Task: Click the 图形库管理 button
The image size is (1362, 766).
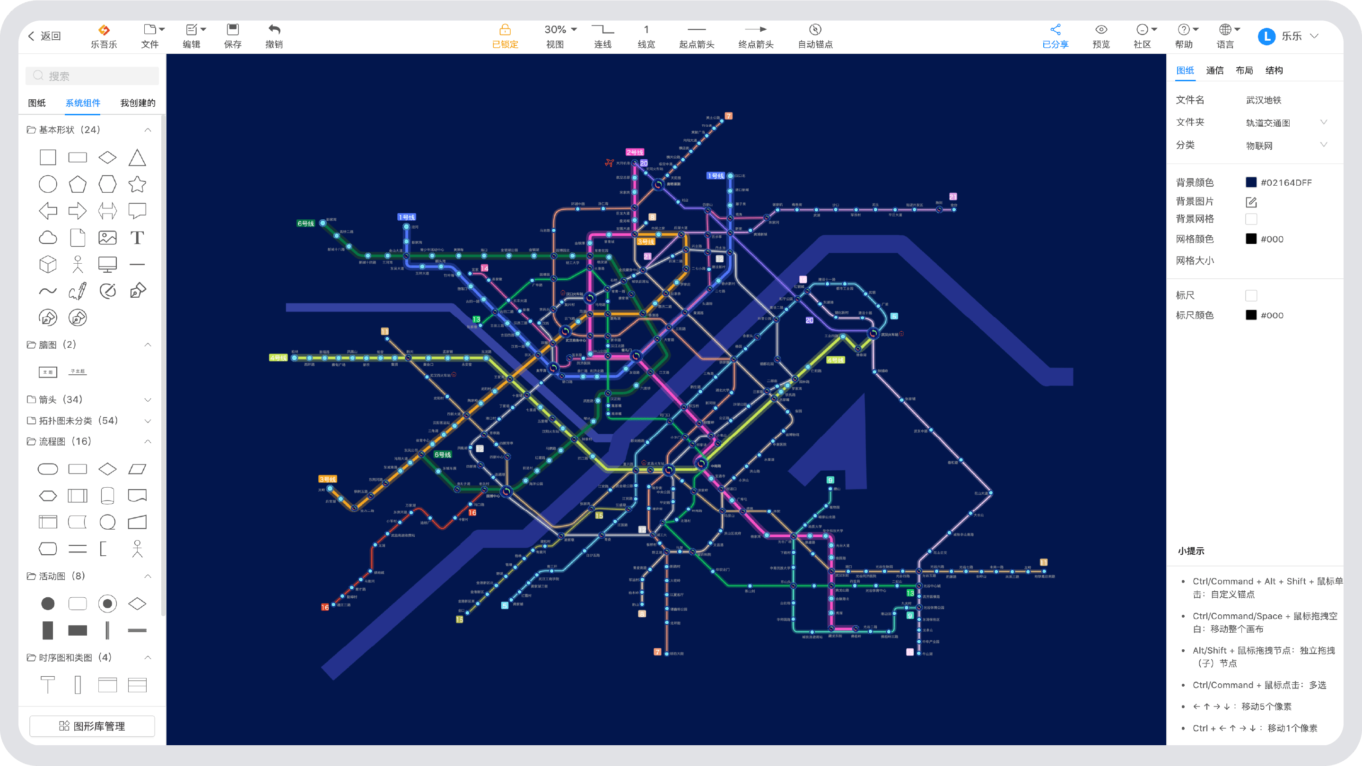Action: [91, 725]
